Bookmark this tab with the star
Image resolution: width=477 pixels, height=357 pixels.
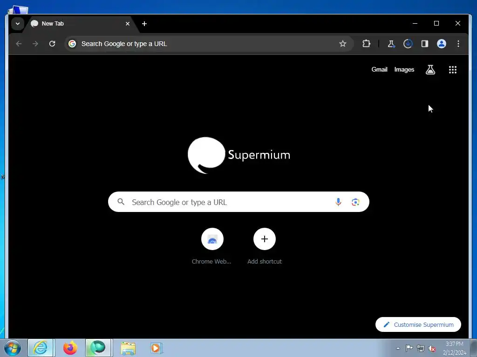(x=343, y=44)
